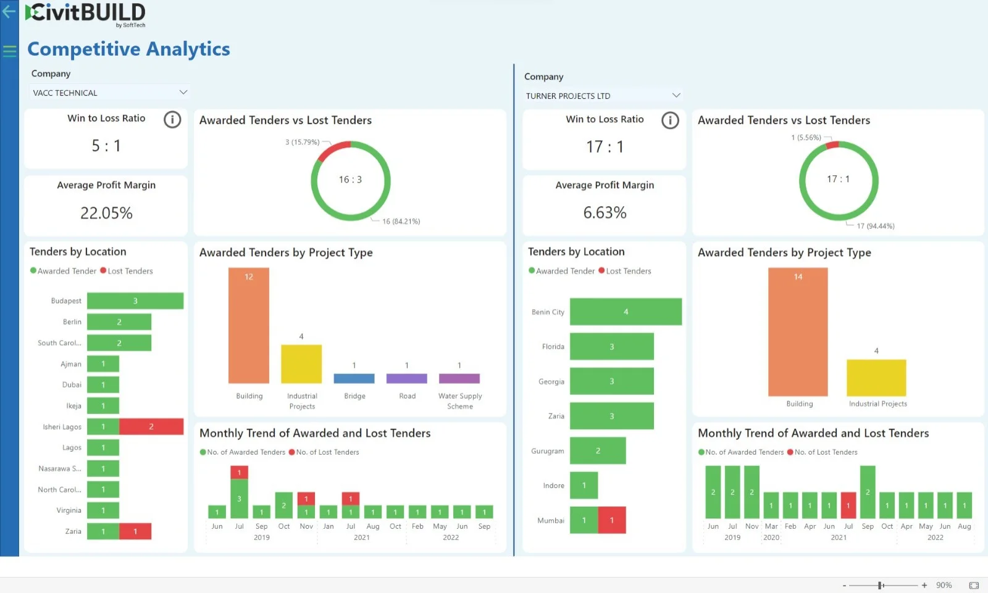Click the blue Bridge bar in project types
This screenshot has width=988, height=593.
coord(354,378)
